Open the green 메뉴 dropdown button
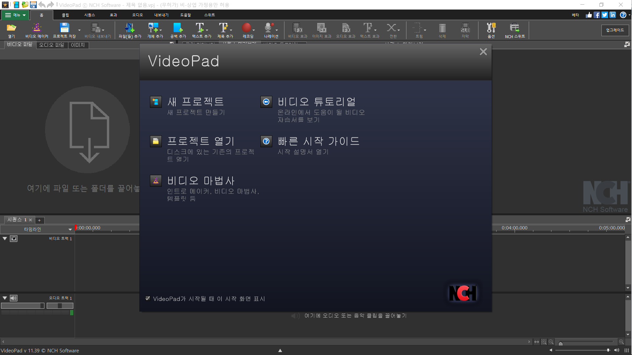The width and height of the screenshot is (632, 355). [x=15, y=15]
